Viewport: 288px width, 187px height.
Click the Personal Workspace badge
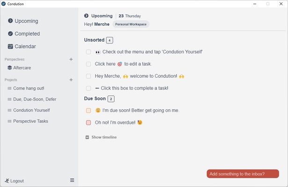(131, 24)
